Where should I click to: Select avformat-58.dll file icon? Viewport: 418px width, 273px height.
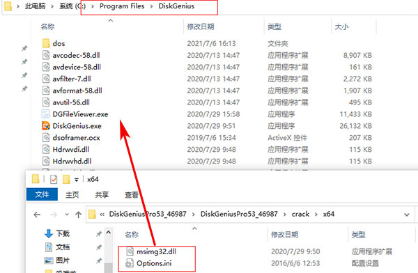46,91
